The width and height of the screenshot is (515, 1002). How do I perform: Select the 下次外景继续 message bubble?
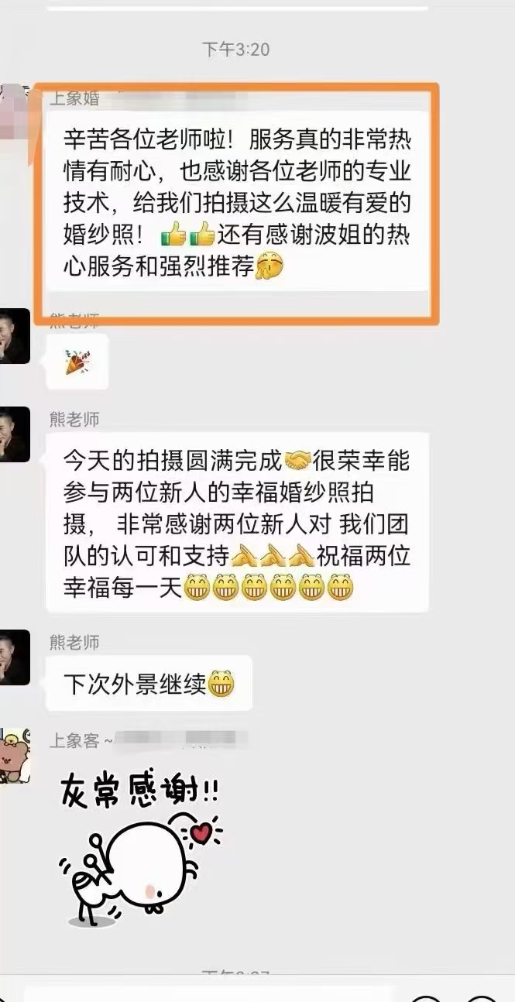tap(149, 683)
